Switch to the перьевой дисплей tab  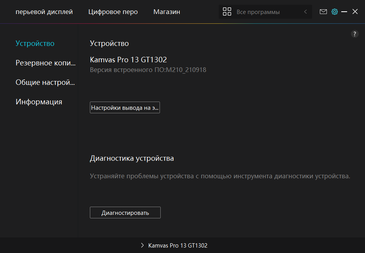pyautogui.click(x=44, y=12)
